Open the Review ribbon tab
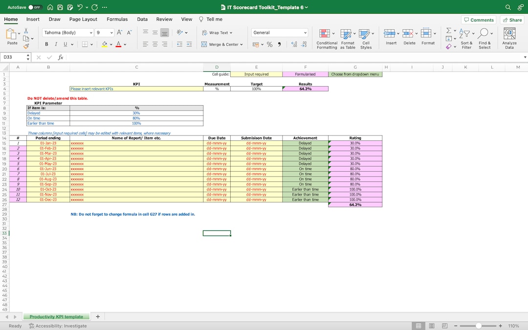The height and width of the screenshot is (330, 528). click(x=164, y=19)
